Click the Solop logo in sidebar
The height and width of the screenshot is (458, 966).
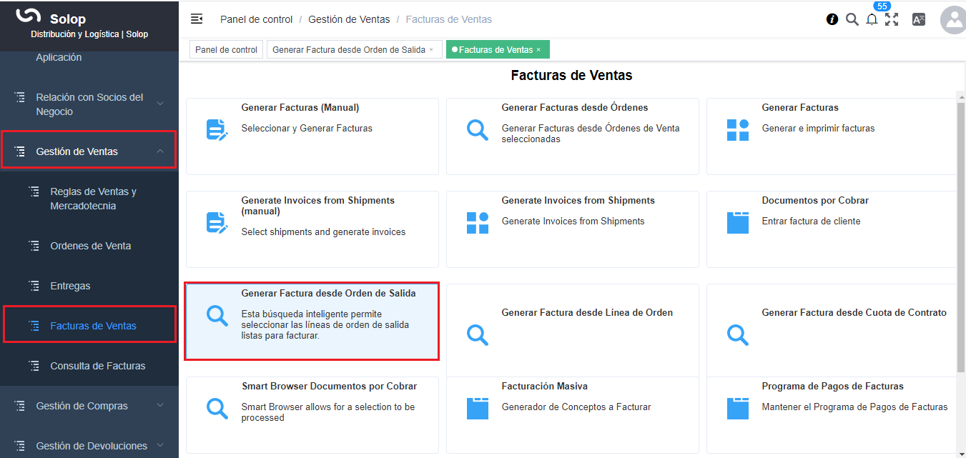pyautogui.click(x=29, y=16)
